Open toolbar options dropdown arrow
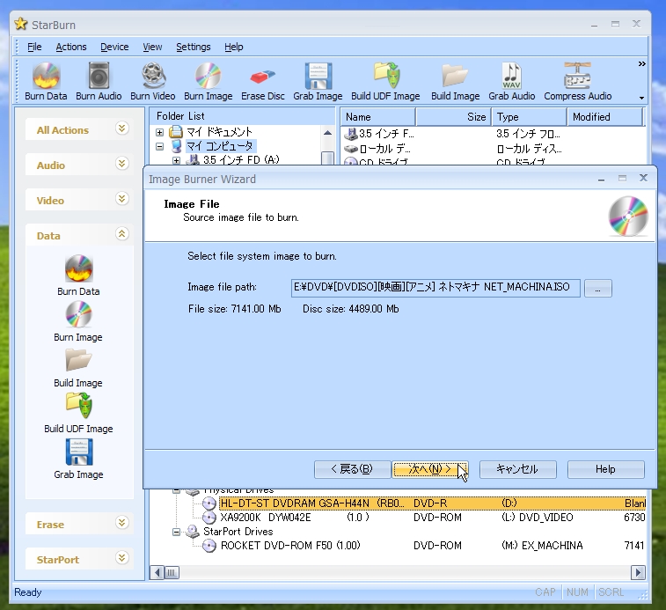The height and width of the screenshot is (610, 666). [641, 98]
